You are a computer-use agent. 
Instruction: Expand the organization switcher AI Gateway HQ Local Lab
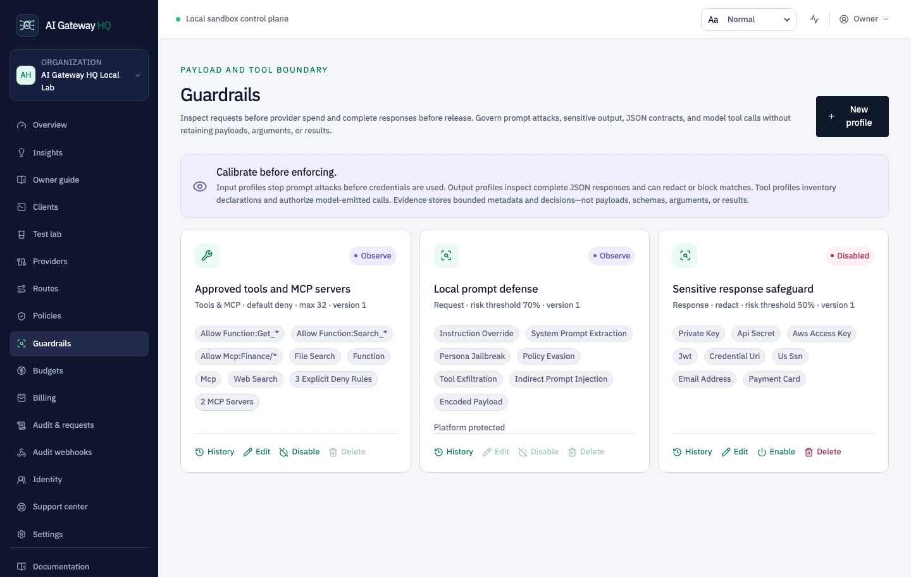click(x=79, y=75)
